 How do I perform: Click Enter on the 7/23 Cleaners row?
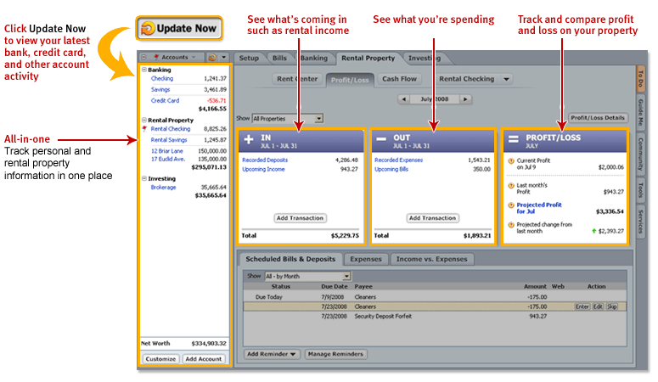coord(582,306)
